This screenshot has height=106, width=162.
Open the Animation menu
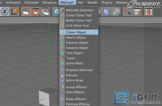(13, 2)
